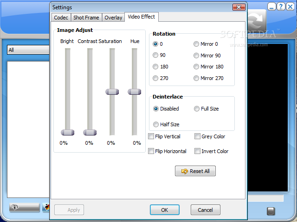Click the Reset All arrow icon

[184, 171]
